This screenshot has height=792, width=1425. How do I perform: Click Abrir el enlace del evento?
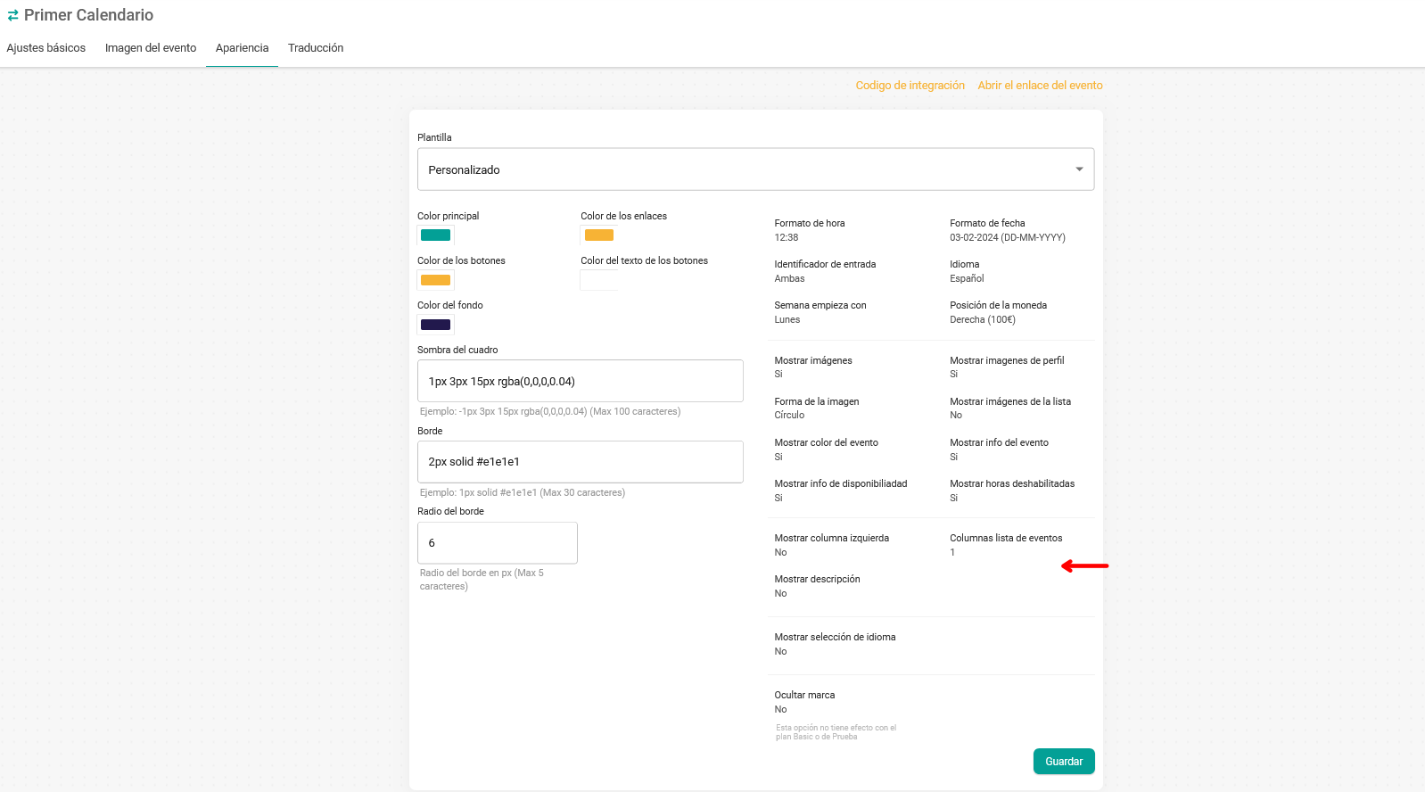[1040, 86]
